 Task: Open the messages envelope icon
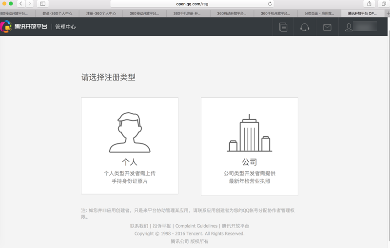click(327, 27)
